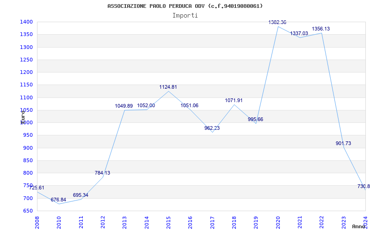Click the y-axis value 1350
The width and height of the screenshot is (370, 231).
(26, 35)
